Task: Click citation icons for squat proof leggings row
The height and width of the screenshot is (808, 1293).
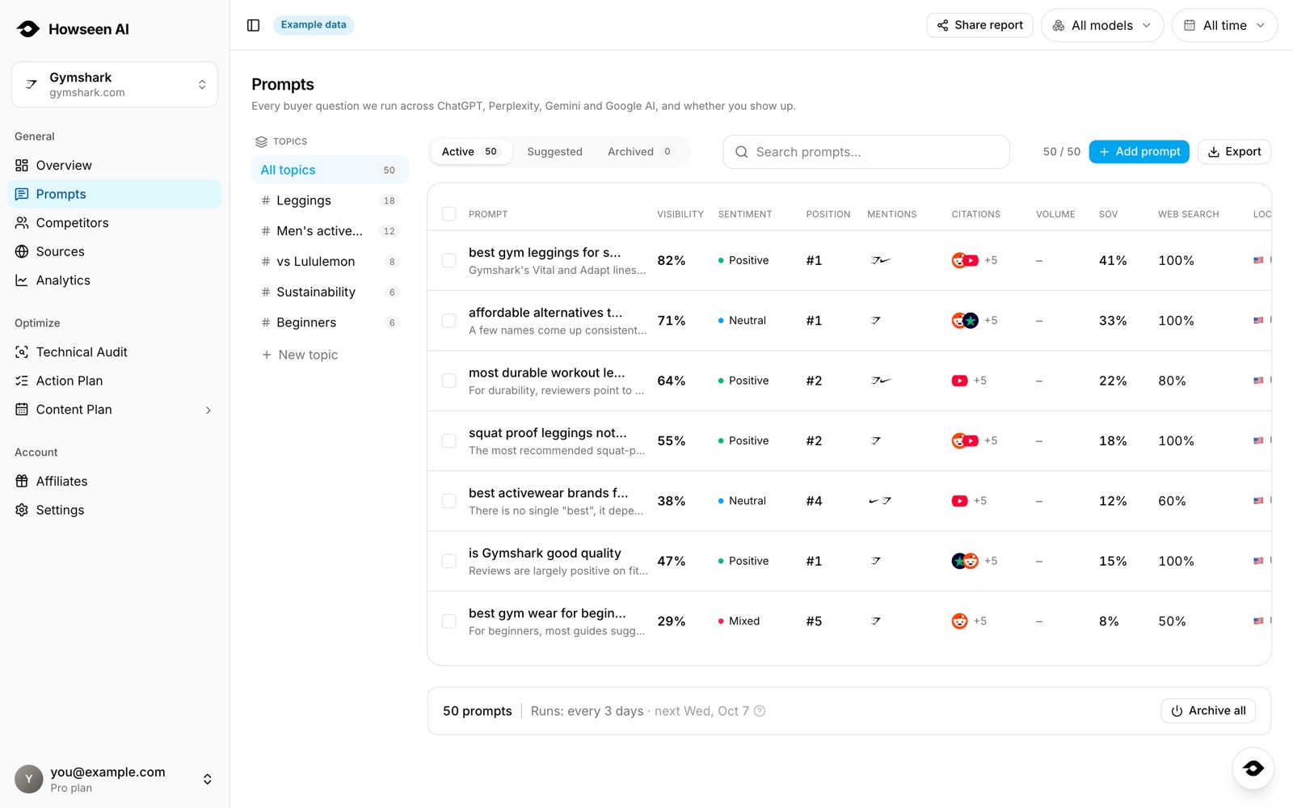Action: [x=965, y=441]
